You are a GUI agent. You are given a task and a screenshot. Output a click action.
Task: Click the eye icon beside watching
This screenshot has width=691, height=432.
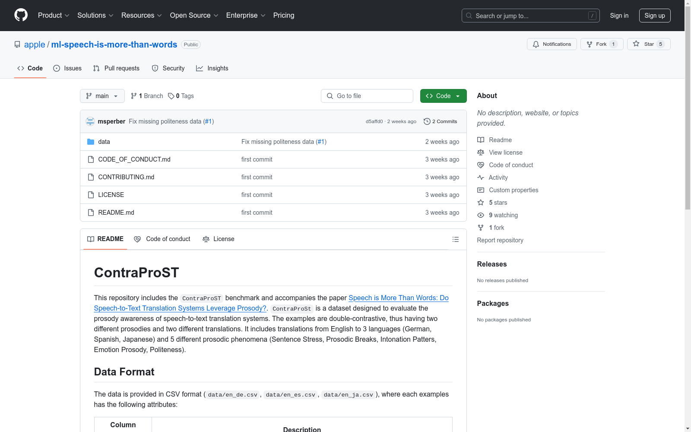tap(481, 215)
